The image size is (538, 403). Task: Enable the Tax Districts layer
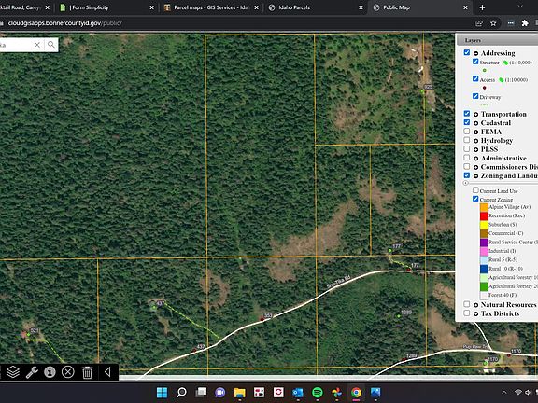(x=467, y=313)
